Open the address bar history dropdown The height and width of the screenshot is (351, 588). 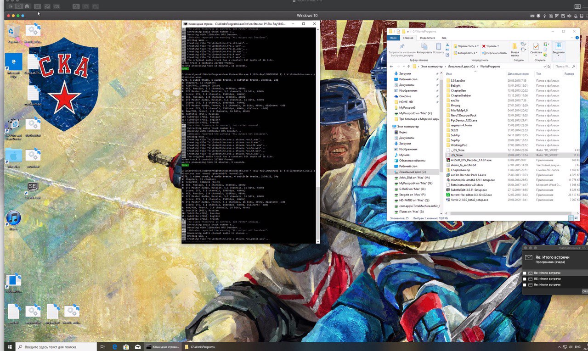544,67
